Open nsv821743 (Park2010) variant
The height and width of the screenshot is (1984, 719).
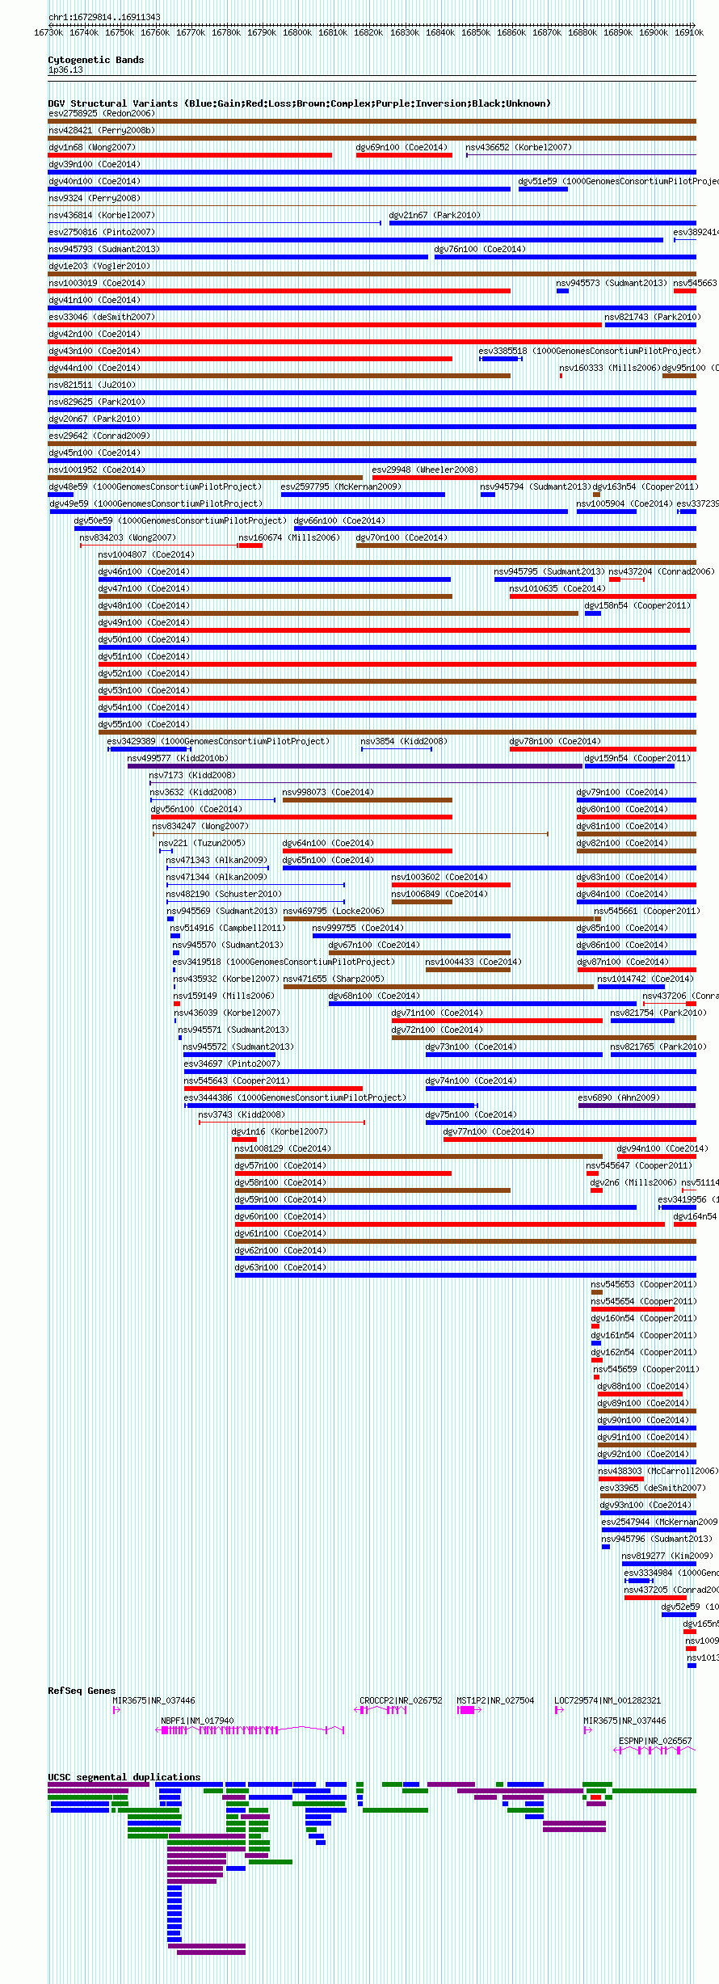tap(653, 317)
